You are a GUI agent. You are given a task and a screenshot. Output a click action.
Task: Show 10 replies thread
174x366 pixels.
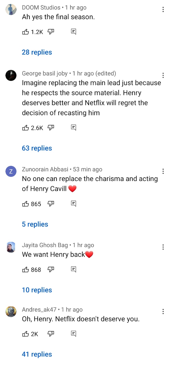tap(37, 290)
